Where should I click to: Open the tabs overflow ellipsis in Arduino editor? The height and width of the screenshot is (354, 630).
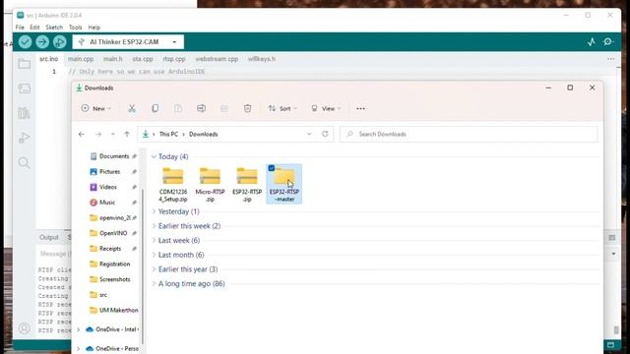610,59
